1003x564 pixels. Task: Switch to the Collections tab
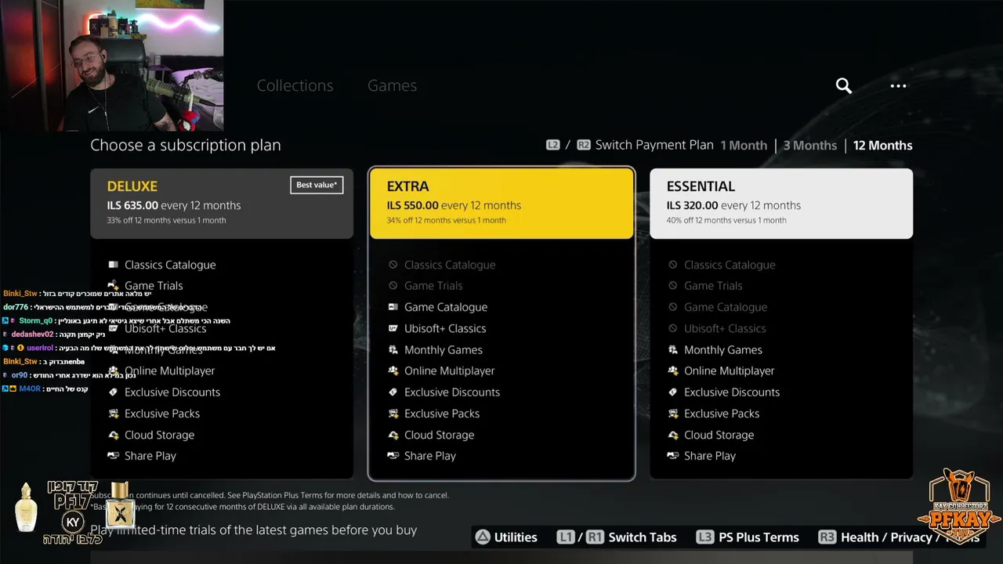pos(295,85)
